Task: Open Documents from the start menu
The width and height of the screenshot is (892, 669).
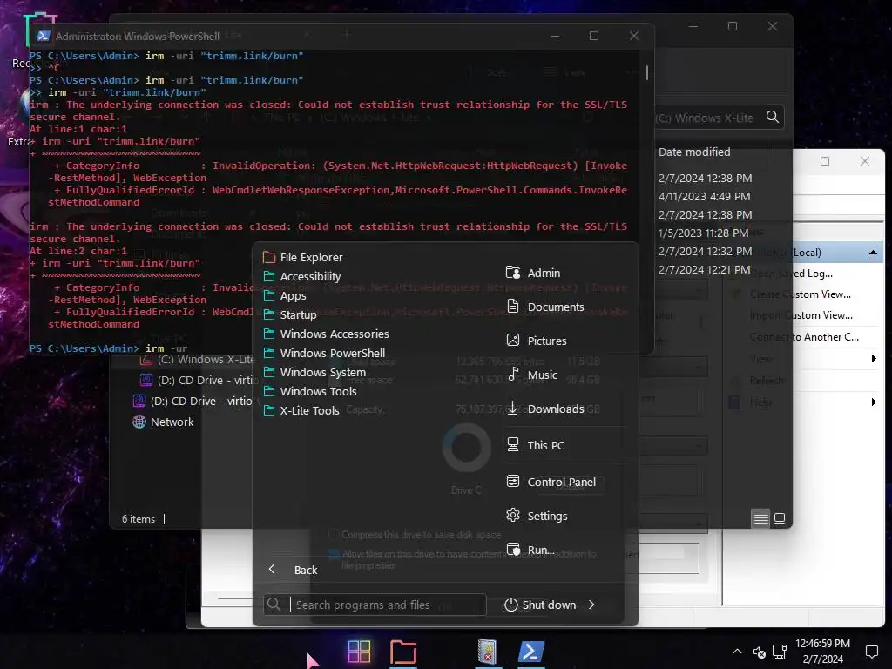Action: coord(545,307)
